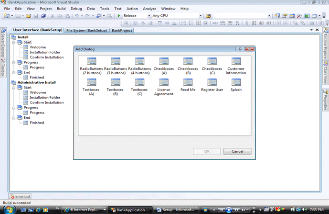Image resolution: width=329 pixels, height=214 pixels.
Task: Click the Undo toolbar icon
Action: (76, 16)
